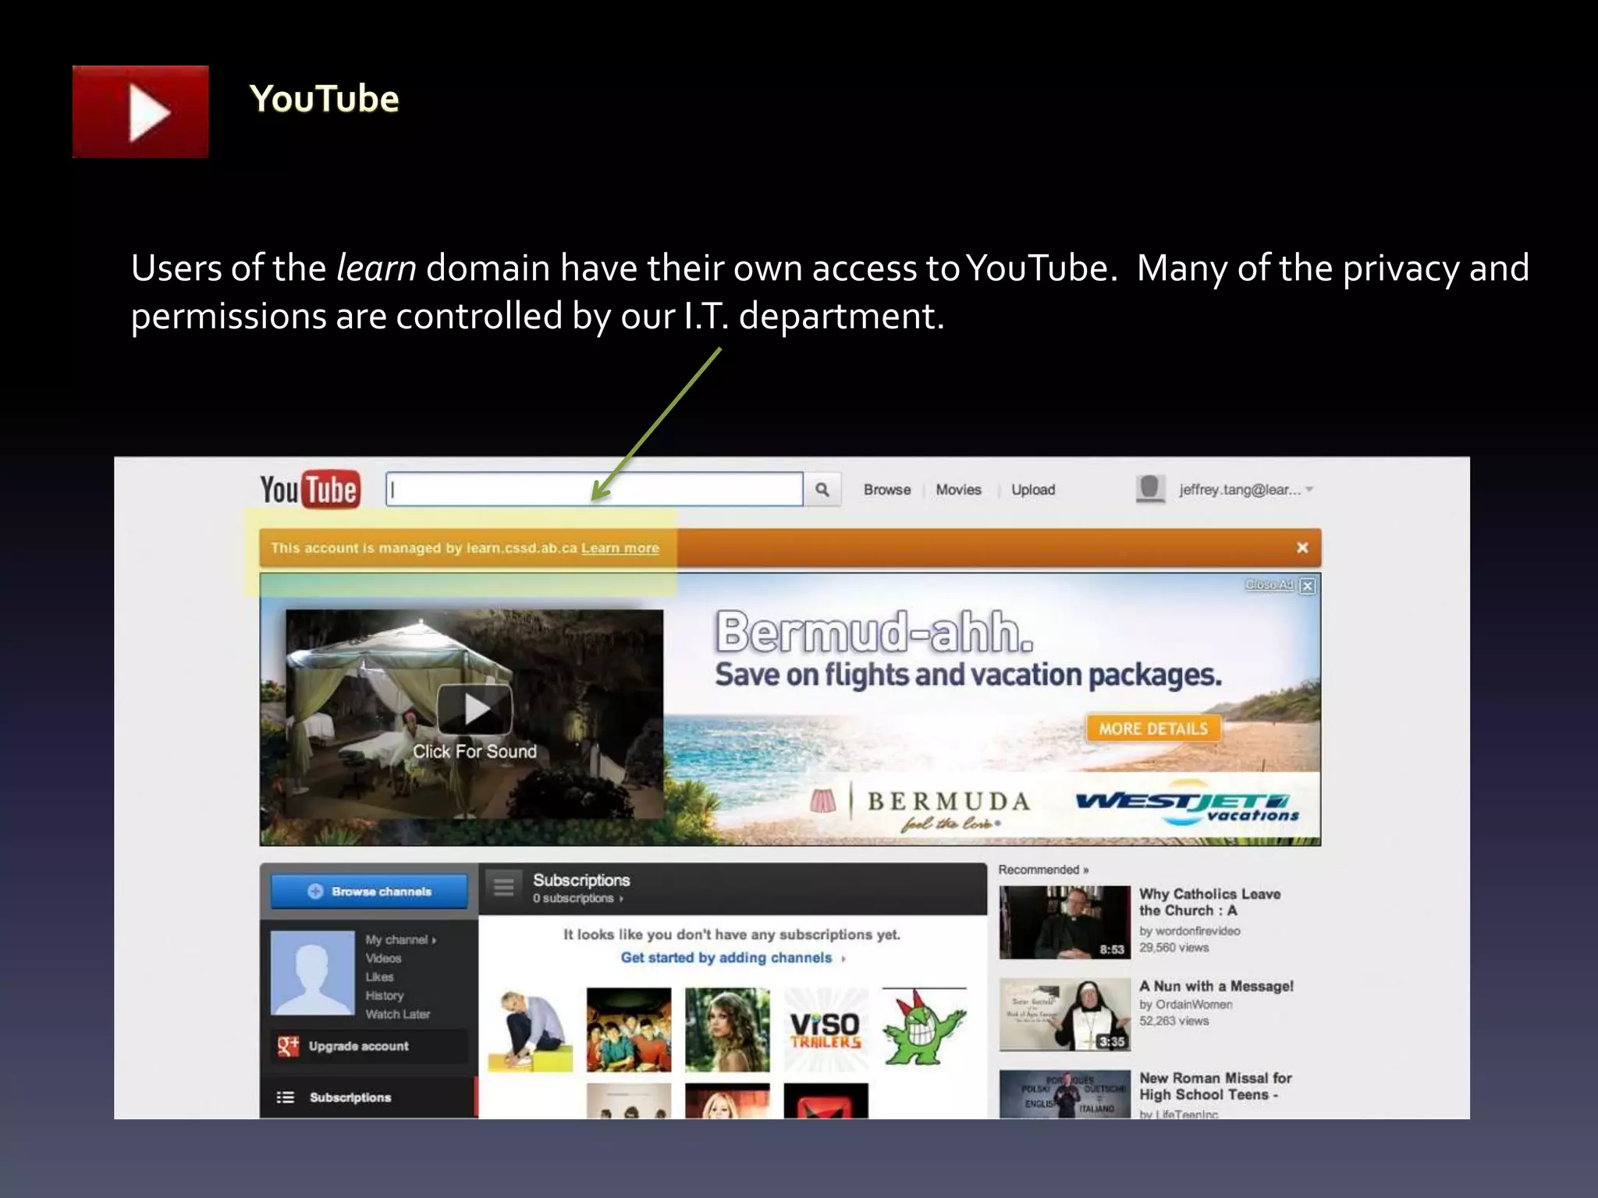
Task: Select the VISO Trailers channel thumbnail
Action: tap(826, 1030)
